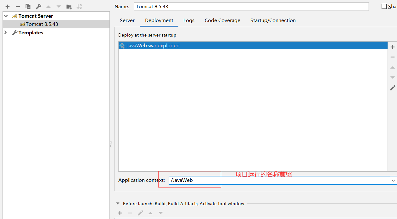Click the Tomcat 8.5.43 entry icon
This screenshot has height=219, width=397.
click(22, 24)
